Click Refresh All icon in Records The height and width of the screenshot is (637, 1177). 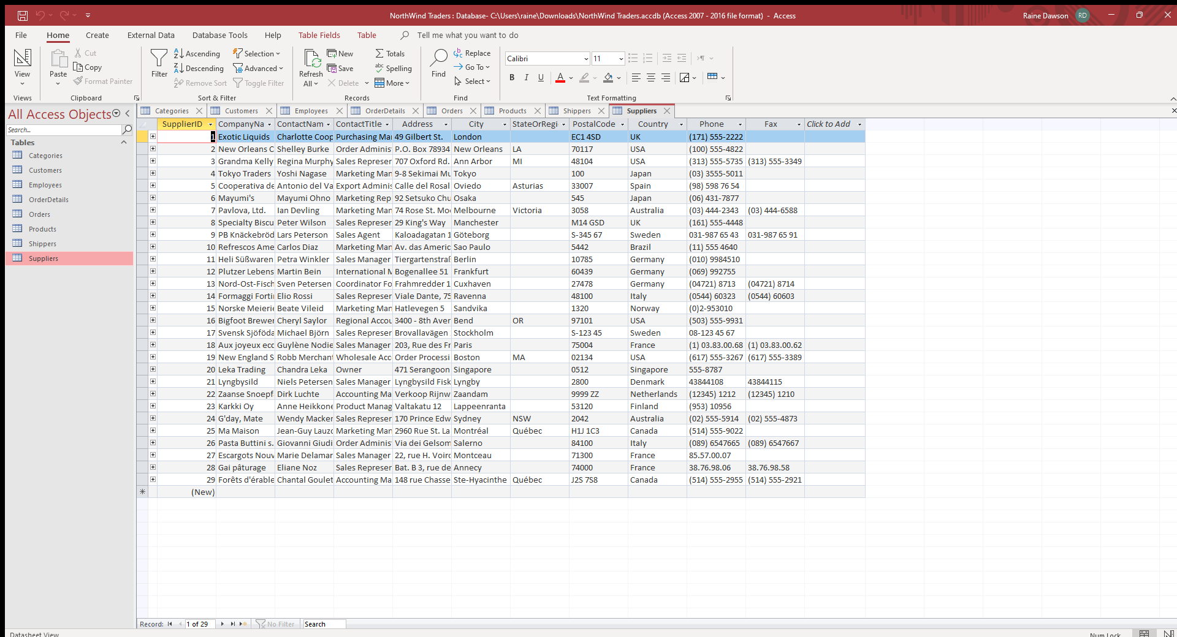[x=311, y=60]
